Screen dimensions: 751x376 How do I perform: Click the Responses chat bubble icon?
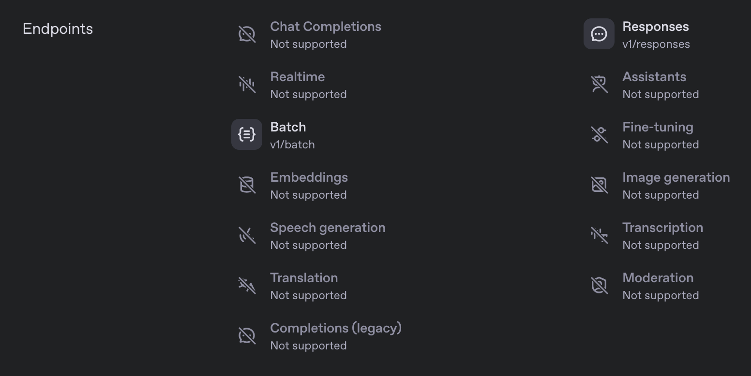[599, 34]
